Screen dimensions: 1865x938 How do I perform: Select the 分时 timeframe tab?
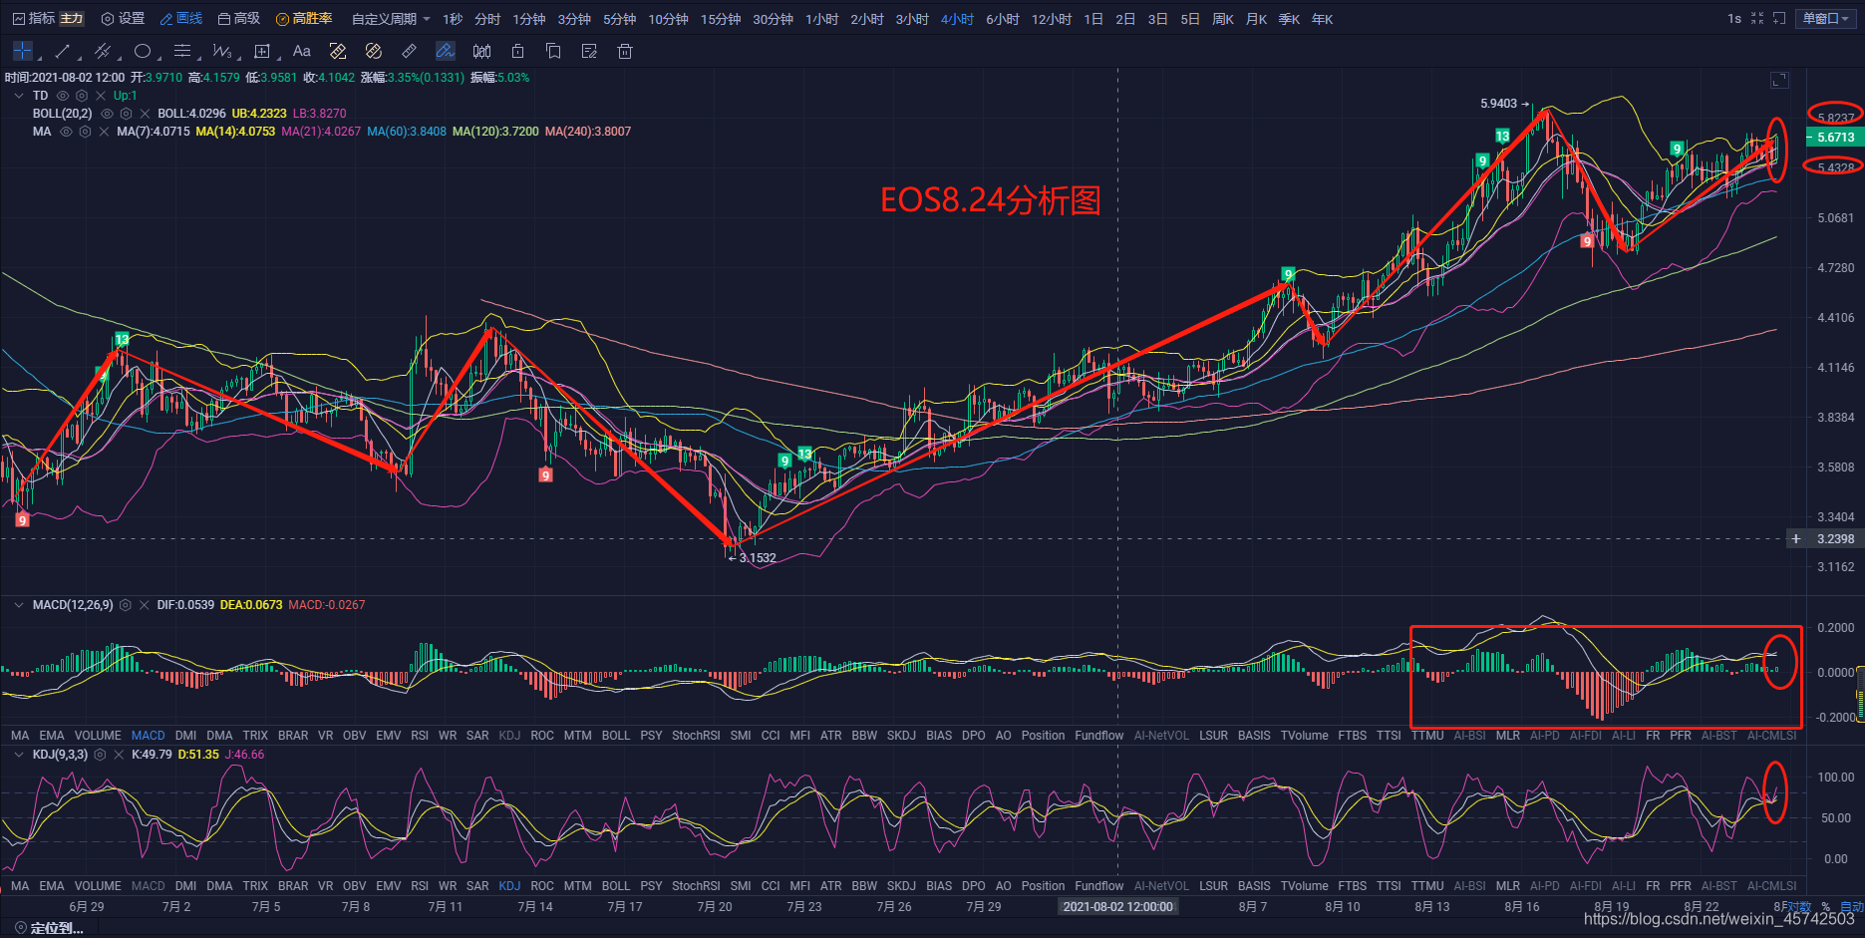pyautogui.click(x=487, y=19)
